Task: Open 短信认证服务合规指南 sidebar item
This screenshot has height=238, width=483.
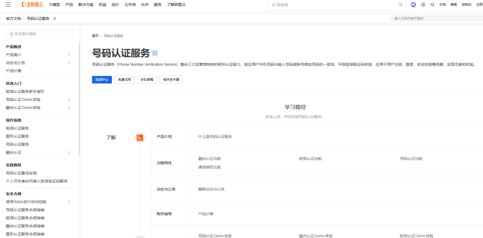Action: [25, 218]
